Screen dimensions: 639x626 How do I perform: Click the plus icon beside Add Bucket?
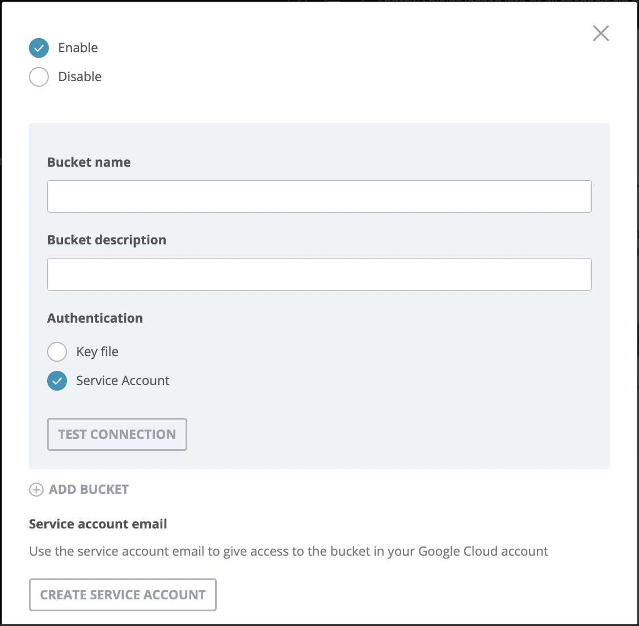pyautogui.click(x=36, y=489)
